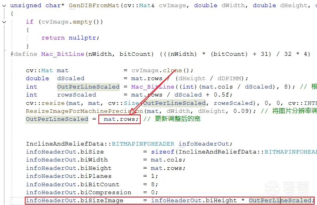Click the 0.09 argument value
Viewport: 317px width, 205px height.
[x=242, y=111]
